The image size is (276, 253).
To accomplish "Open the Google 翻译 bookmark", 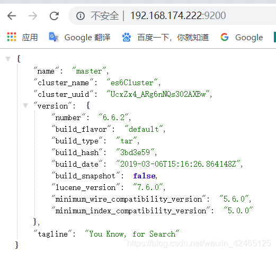I will coord(87,38).
